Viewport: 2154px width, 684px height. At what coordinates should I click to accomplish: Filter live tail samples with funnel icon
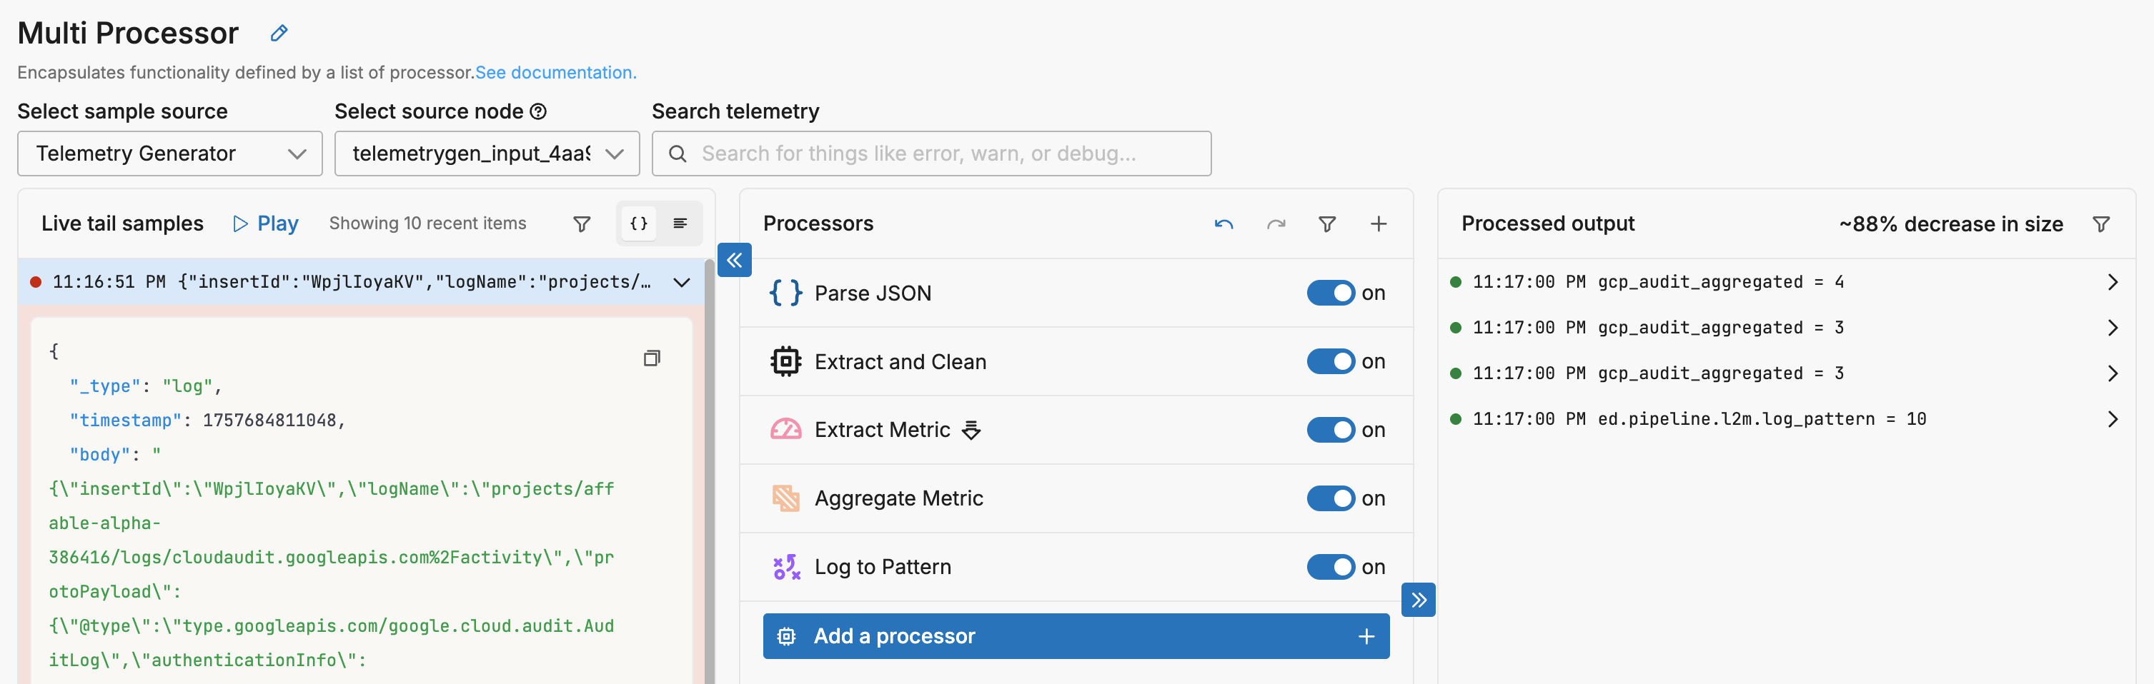(x=582, y=223)
